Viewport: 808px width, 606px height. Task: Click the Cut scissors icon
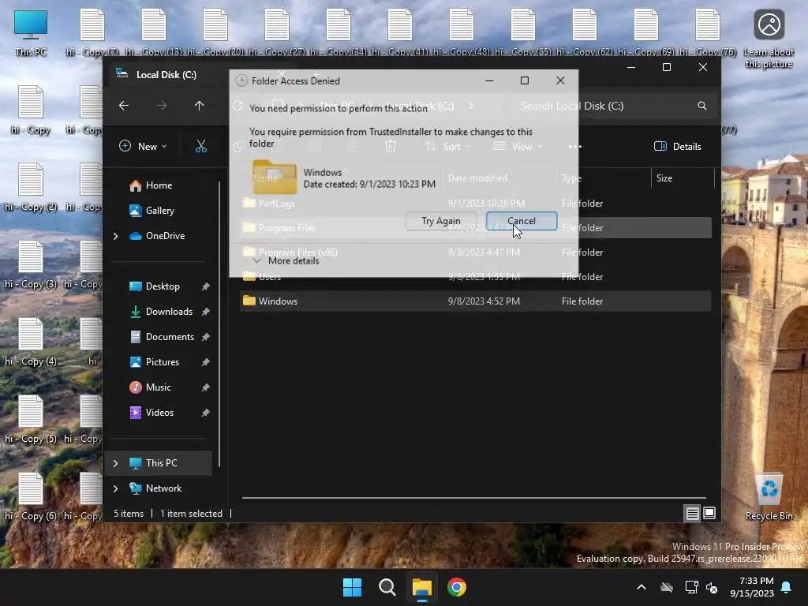point(201,146)
